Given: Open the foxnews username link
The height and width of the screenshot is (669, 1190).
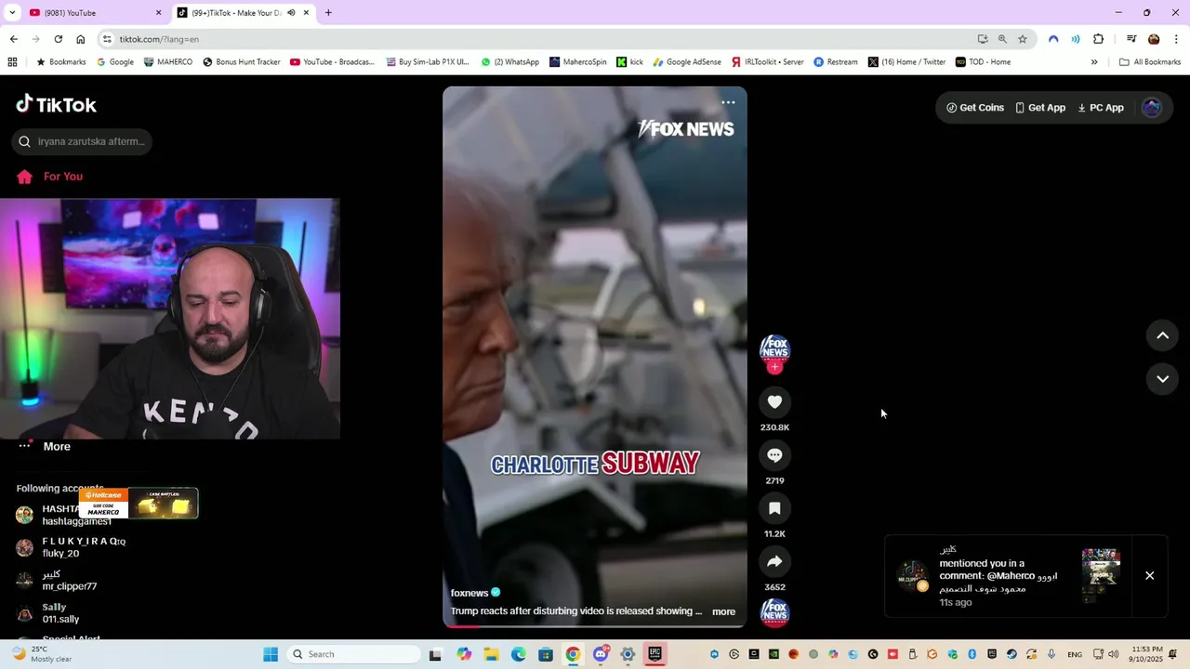Looking at the screenshot, I should 469,593.
